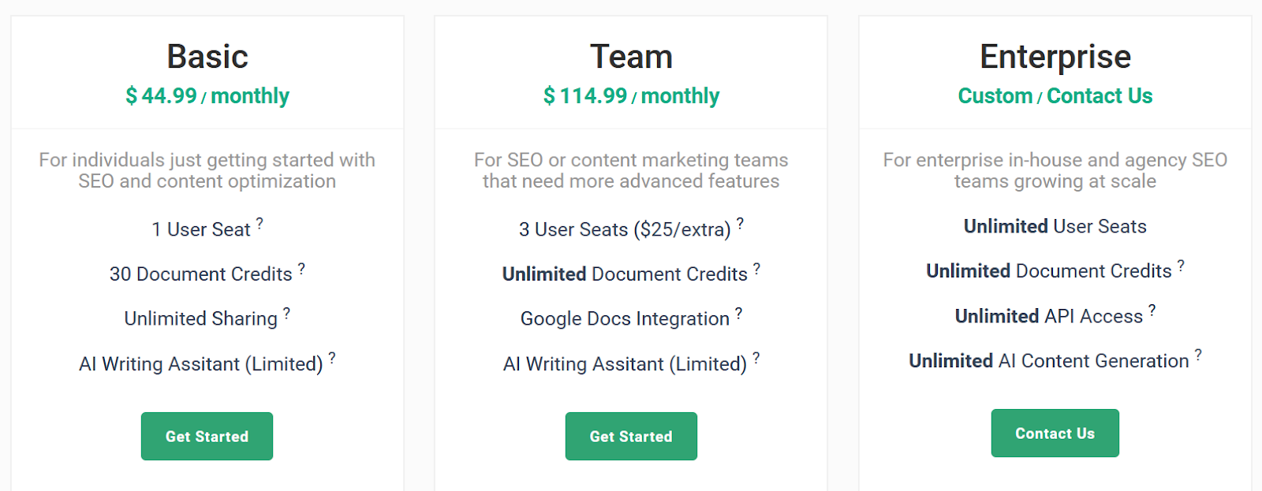The image size is (1262, 491).
Task: Click help icon next to Unlimited Sharing
Action: tap(286, 313)
